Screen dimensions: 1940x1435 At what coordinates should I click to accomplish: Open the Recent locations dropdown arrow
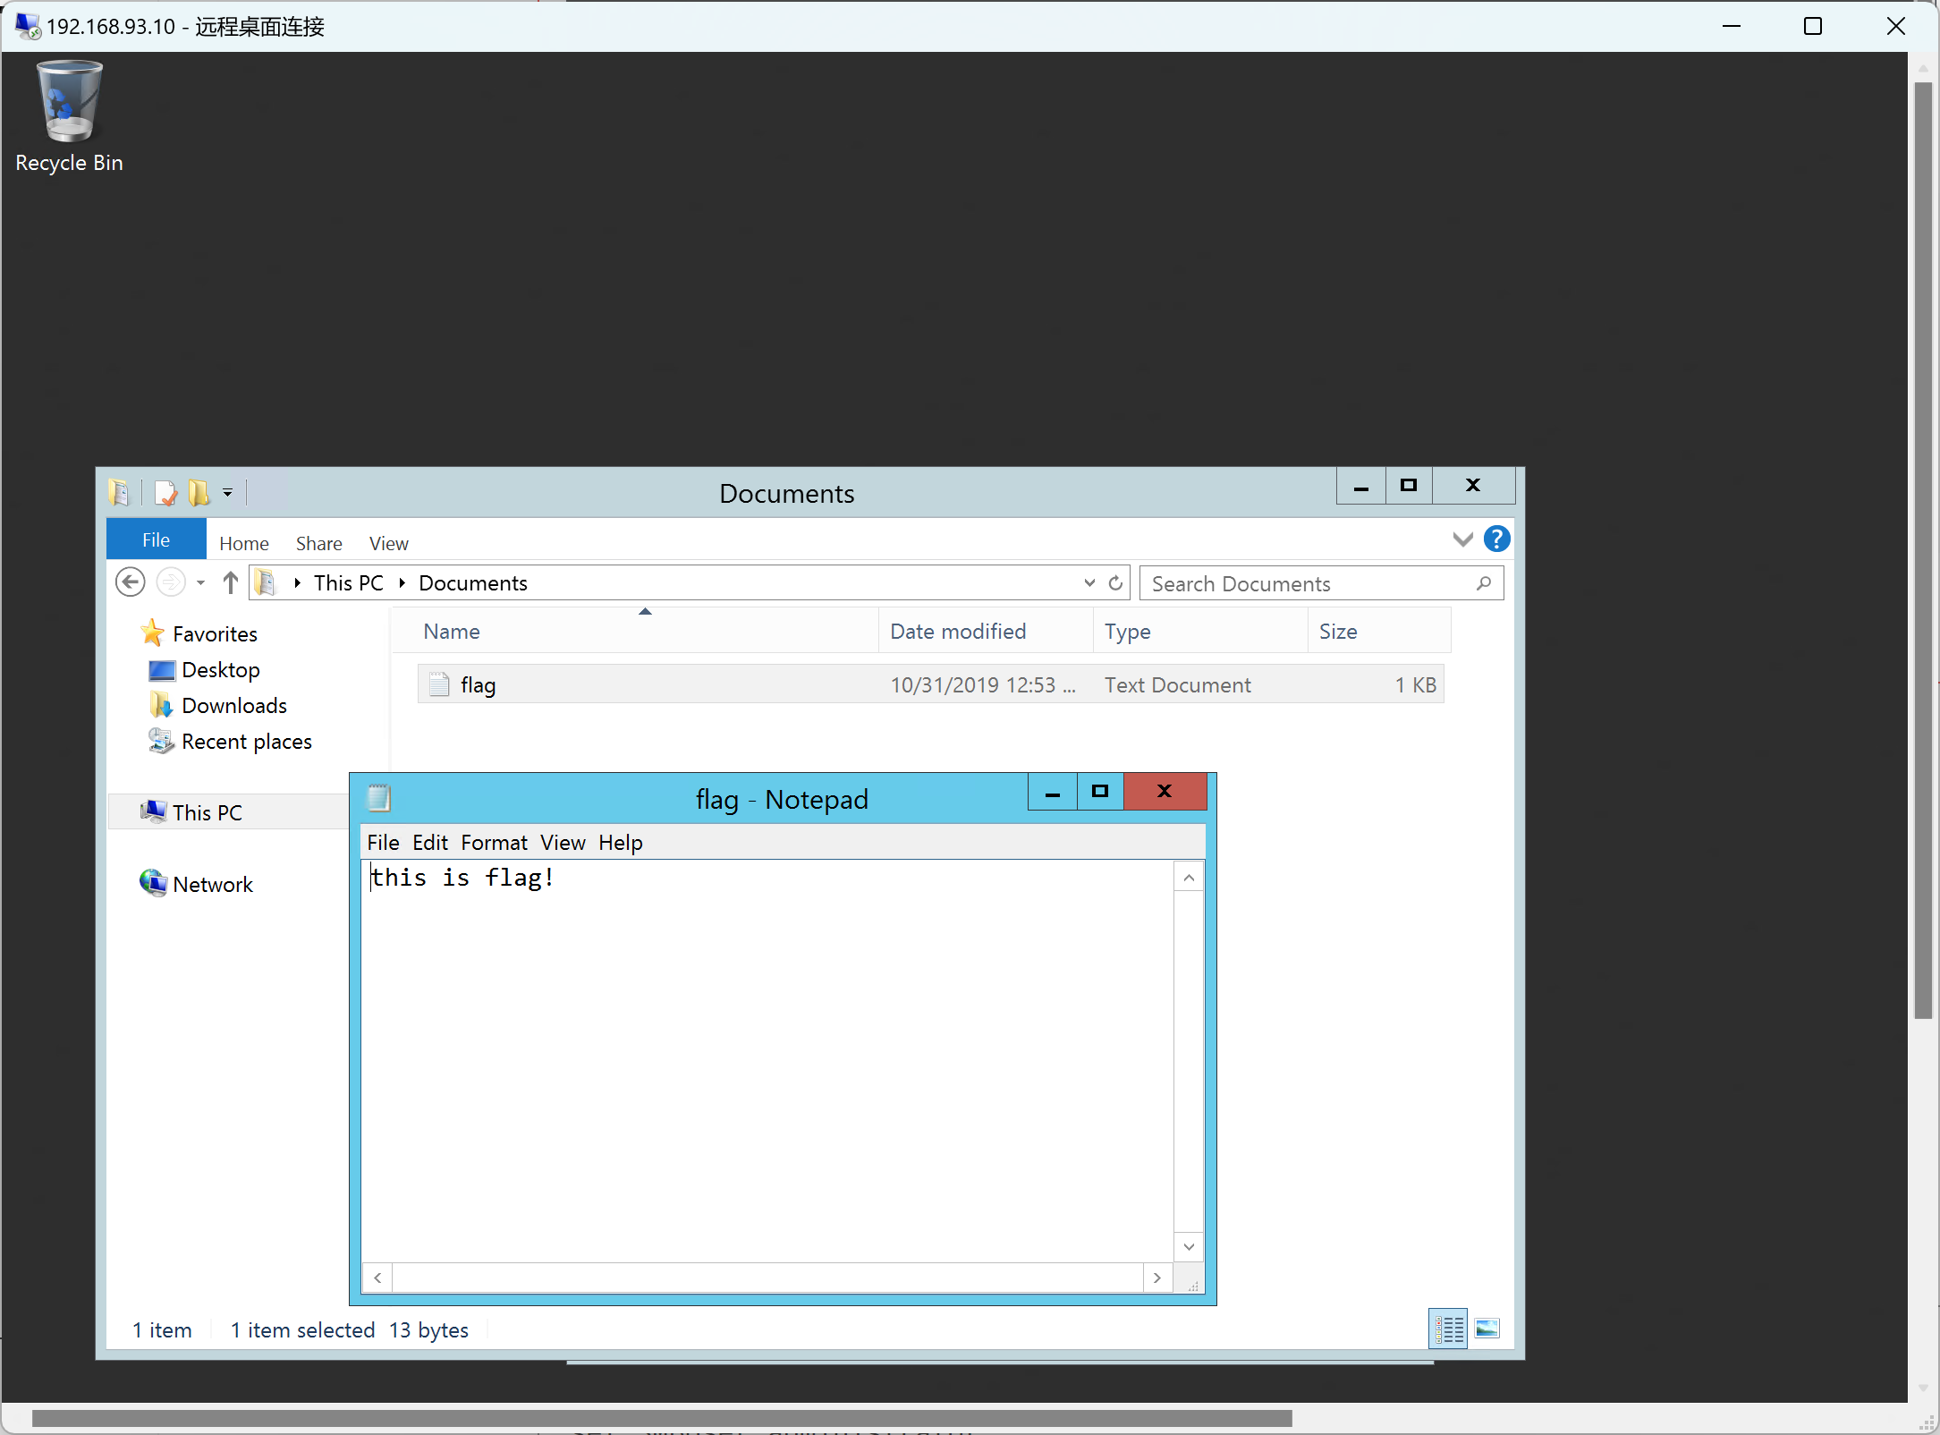[x=201, y=583]
